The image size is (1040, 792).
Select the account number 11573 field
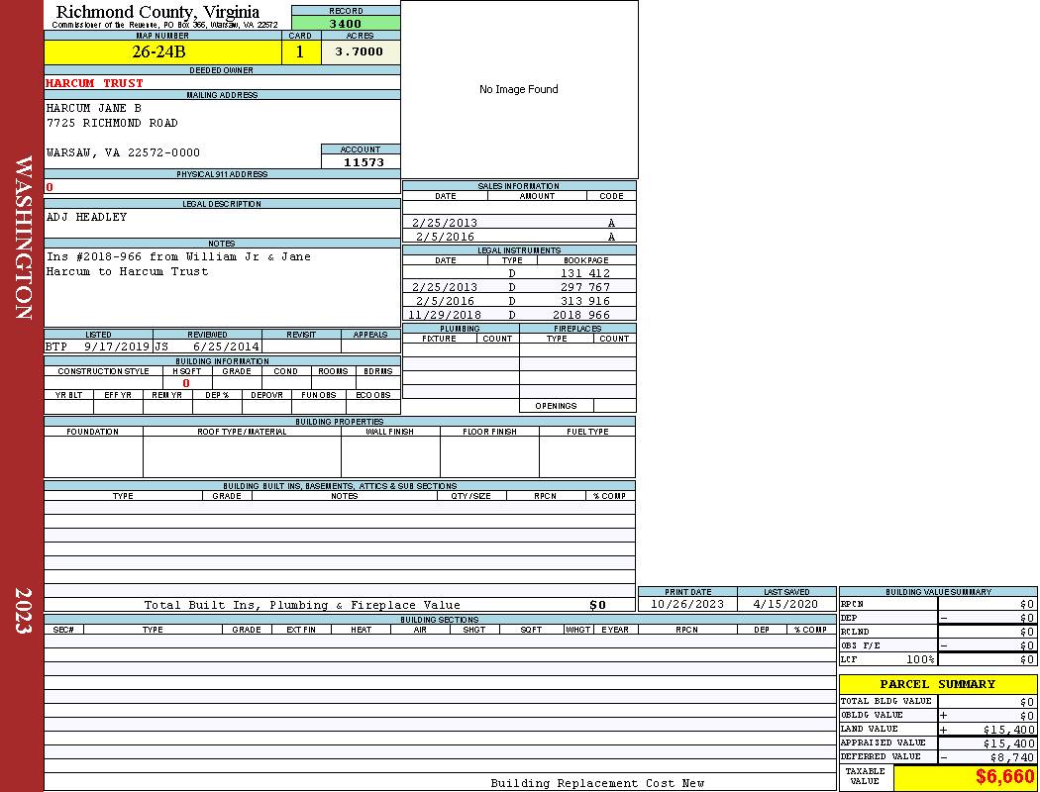[x=363, y=162]
